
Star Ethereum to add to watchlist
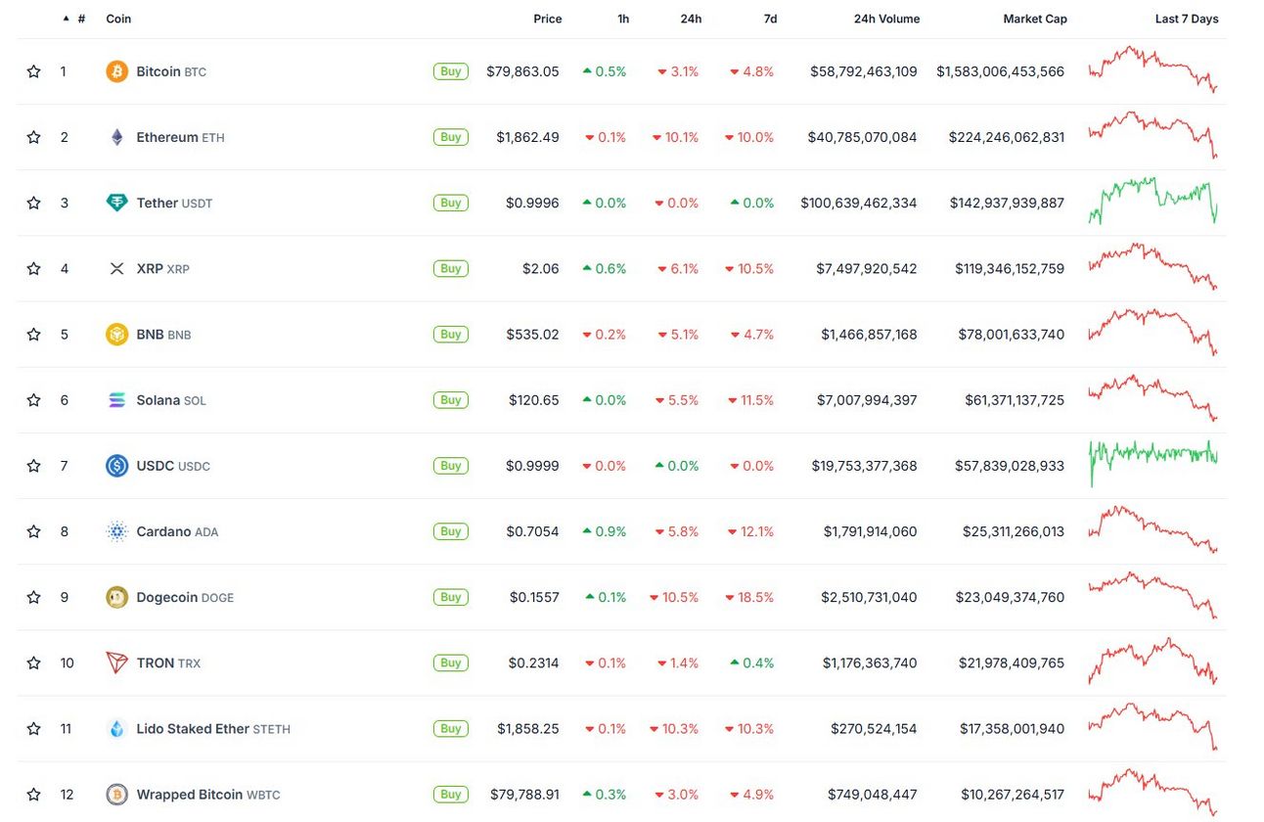point(34,137)
